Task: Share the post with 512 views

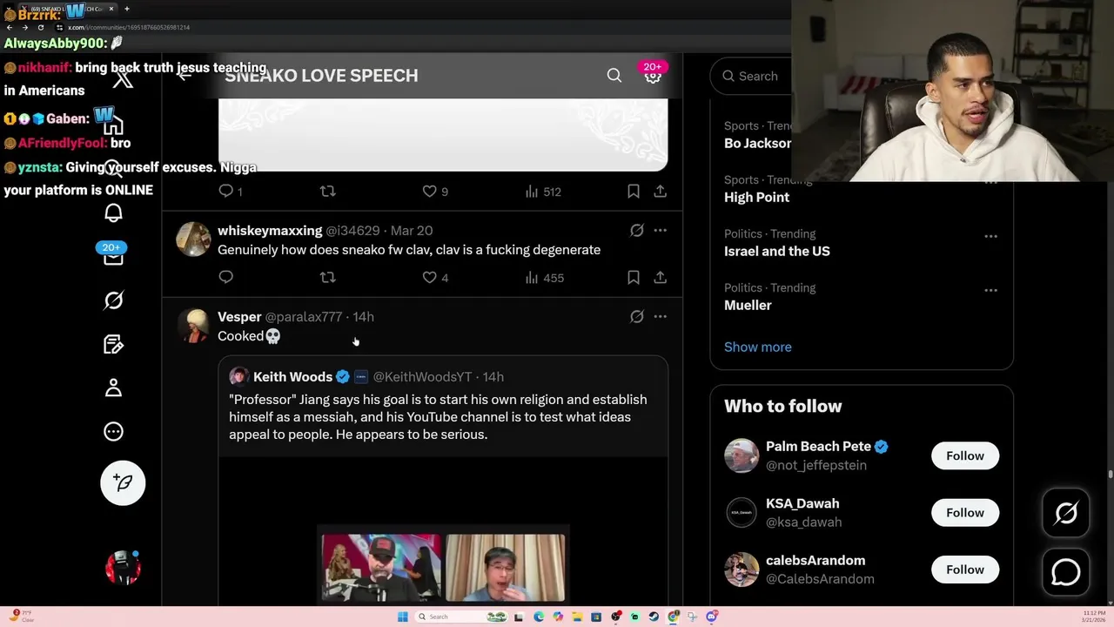Action: click(661, 191)
